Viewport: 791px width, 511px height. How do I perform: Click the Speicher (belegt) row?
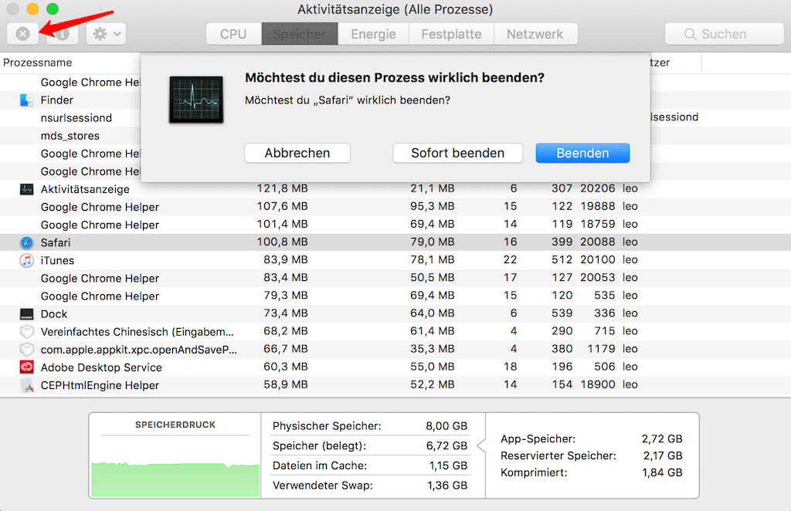(x=370, y=445)
